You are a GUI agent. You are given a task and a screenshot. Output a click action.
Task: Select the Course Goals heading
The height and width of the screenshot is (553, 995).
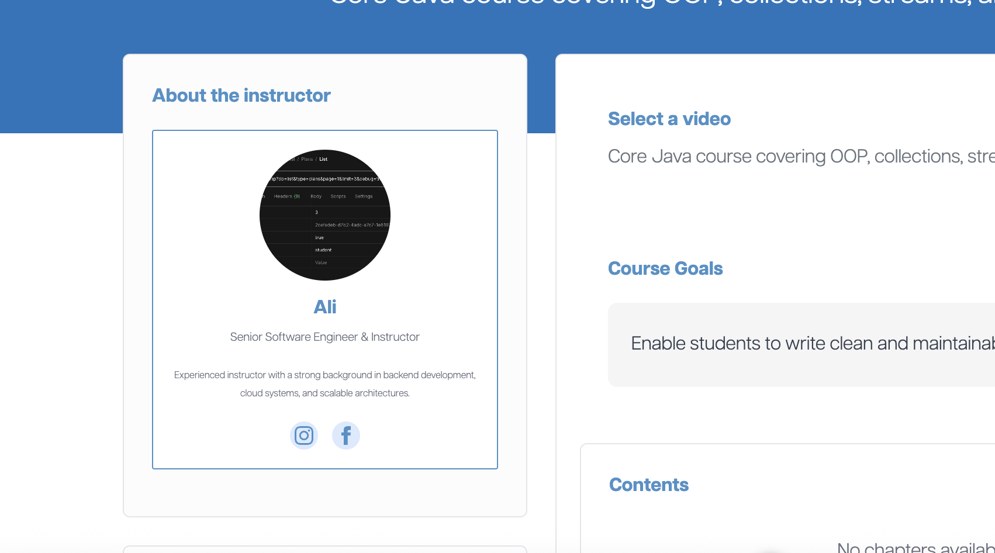pyautogui.click(x=665, y=268)
